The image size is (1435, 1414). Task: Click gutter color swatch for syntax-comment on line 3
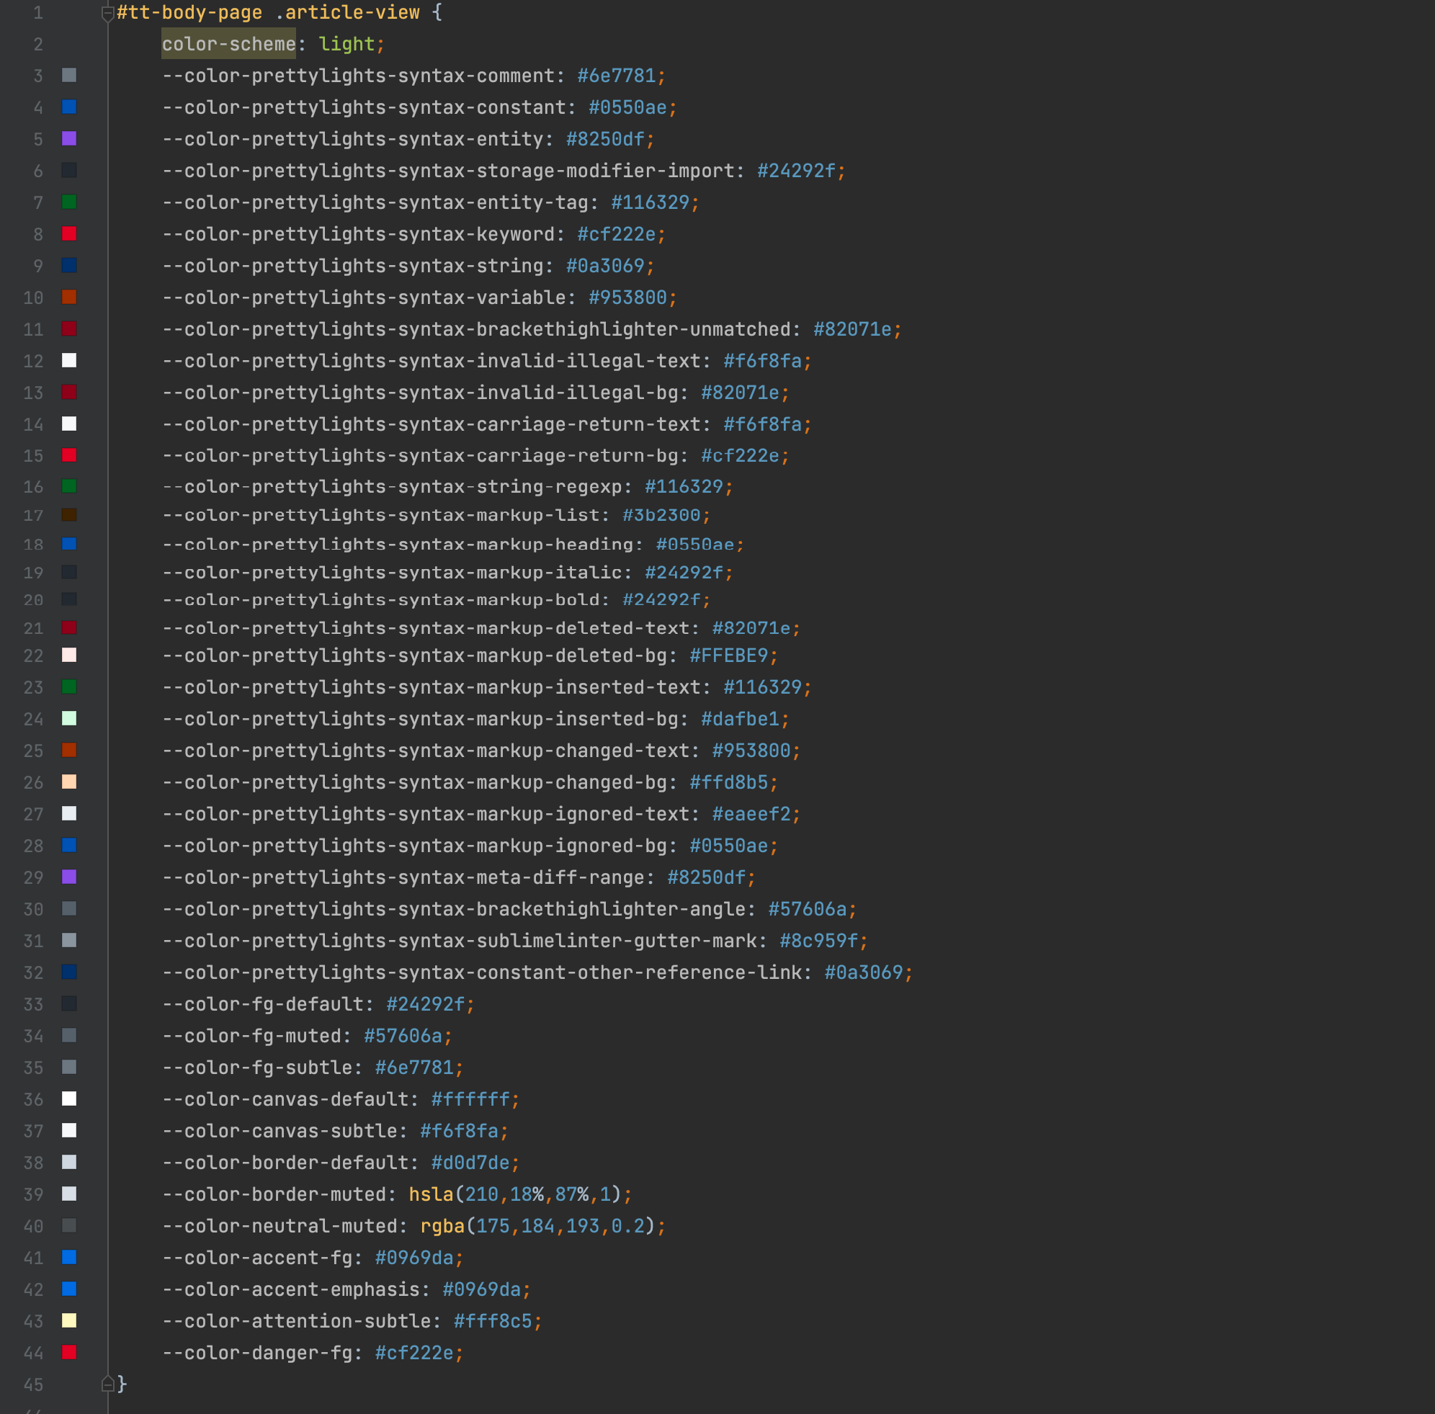69,75
